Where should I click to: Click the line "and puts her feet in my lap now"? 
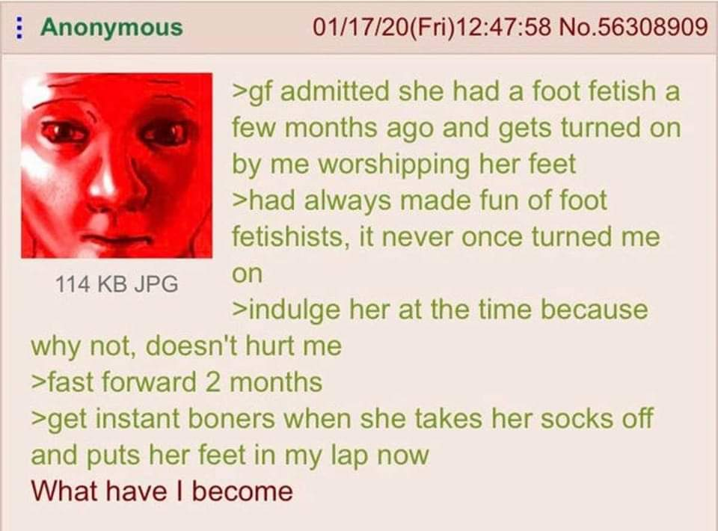point(230,456)
